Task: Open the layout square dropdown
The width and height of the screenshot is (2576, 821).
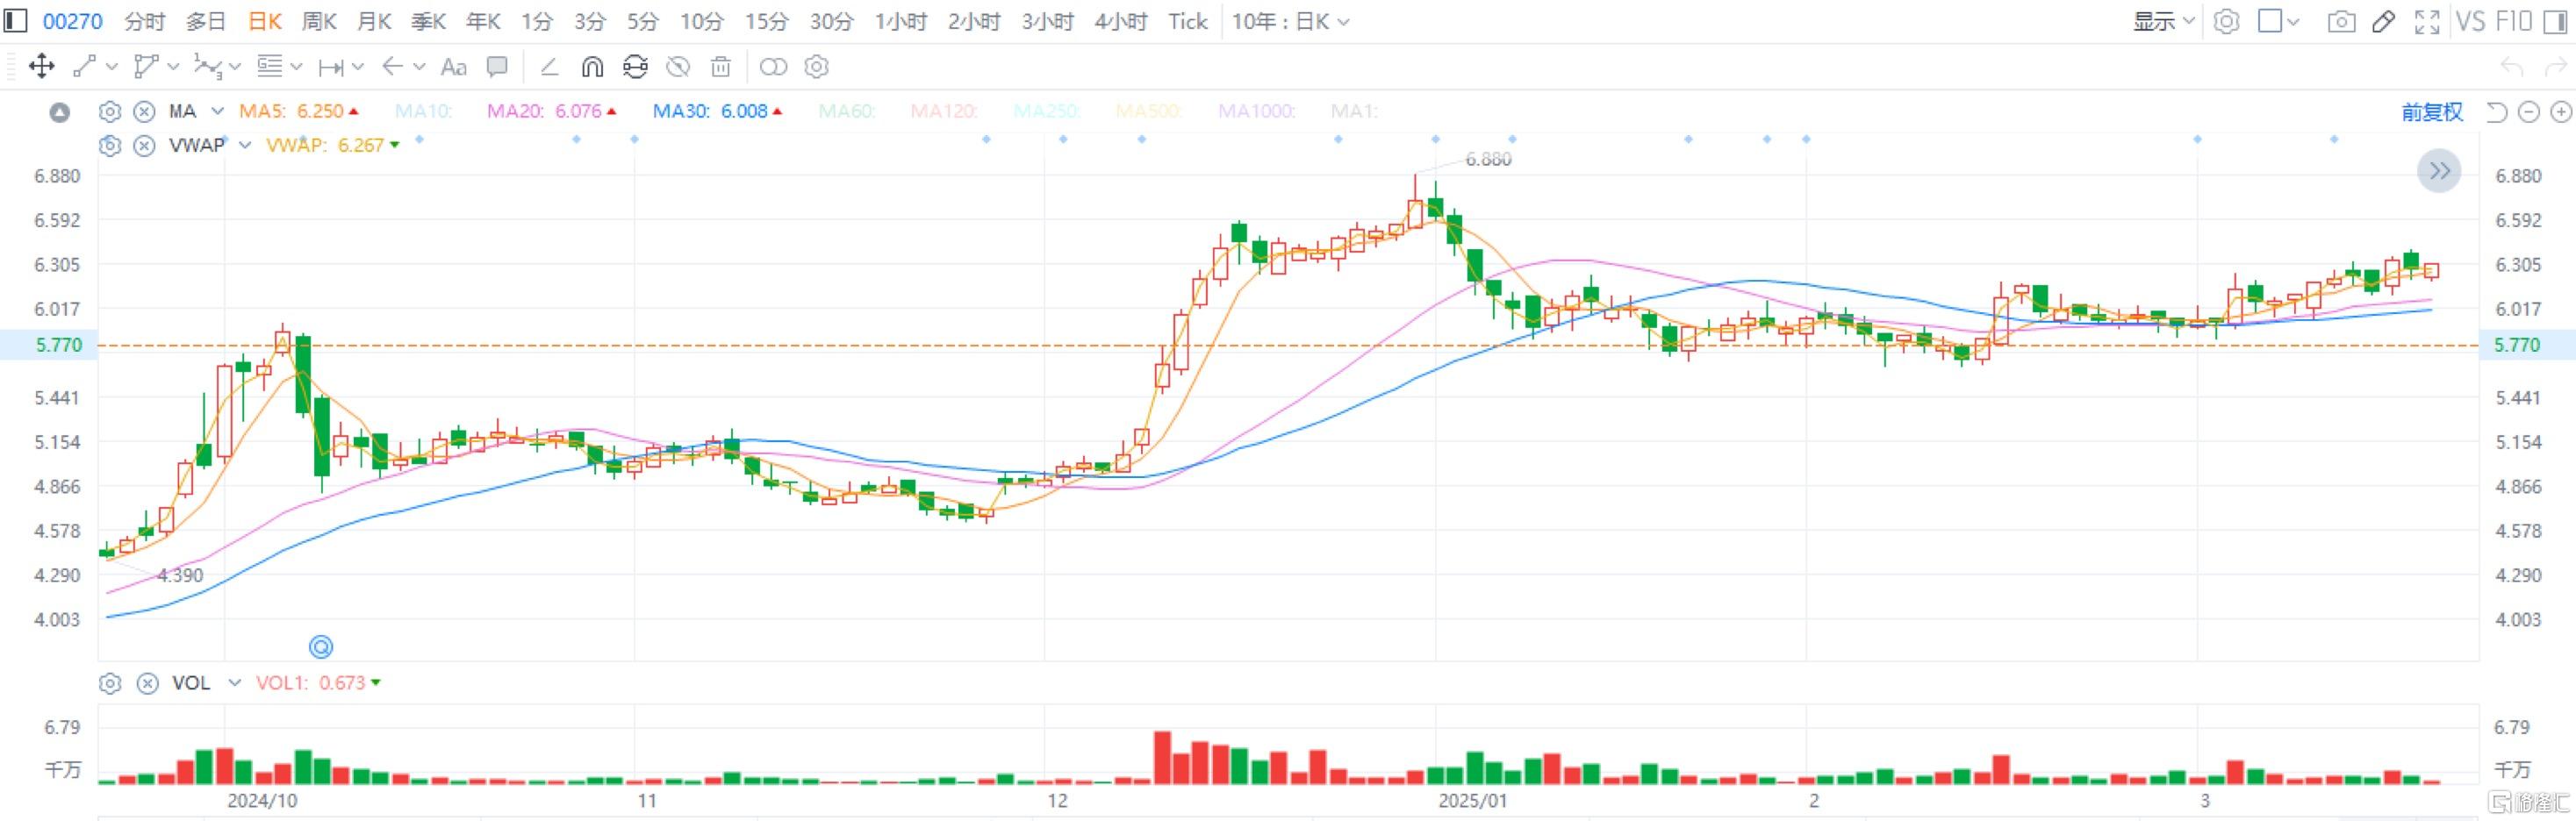Action: (2279, 21)
